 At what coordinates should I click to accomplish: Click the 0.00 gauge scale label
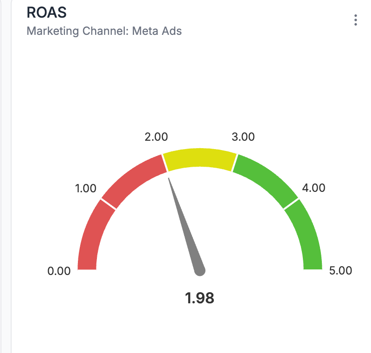pyautogui.click(x=59, y=271)
